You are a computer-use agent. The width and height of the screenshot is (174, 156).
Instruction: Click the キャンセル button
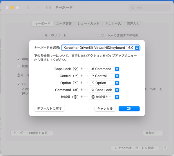click(x=105, y=108)
